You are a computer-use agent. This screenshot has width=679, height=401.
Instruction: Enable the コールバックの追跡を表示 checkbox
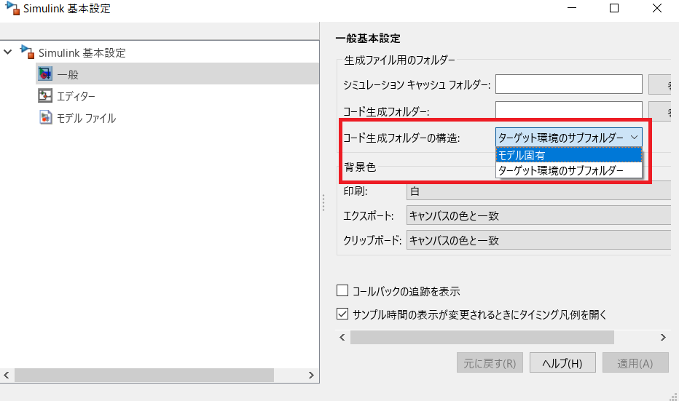(342, 291)
